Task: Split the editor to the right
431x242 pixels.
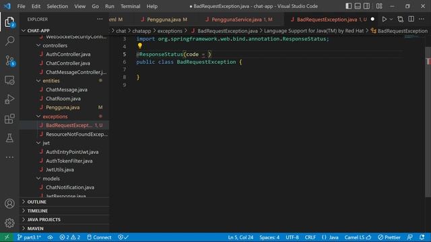Action: coord(411,19)
